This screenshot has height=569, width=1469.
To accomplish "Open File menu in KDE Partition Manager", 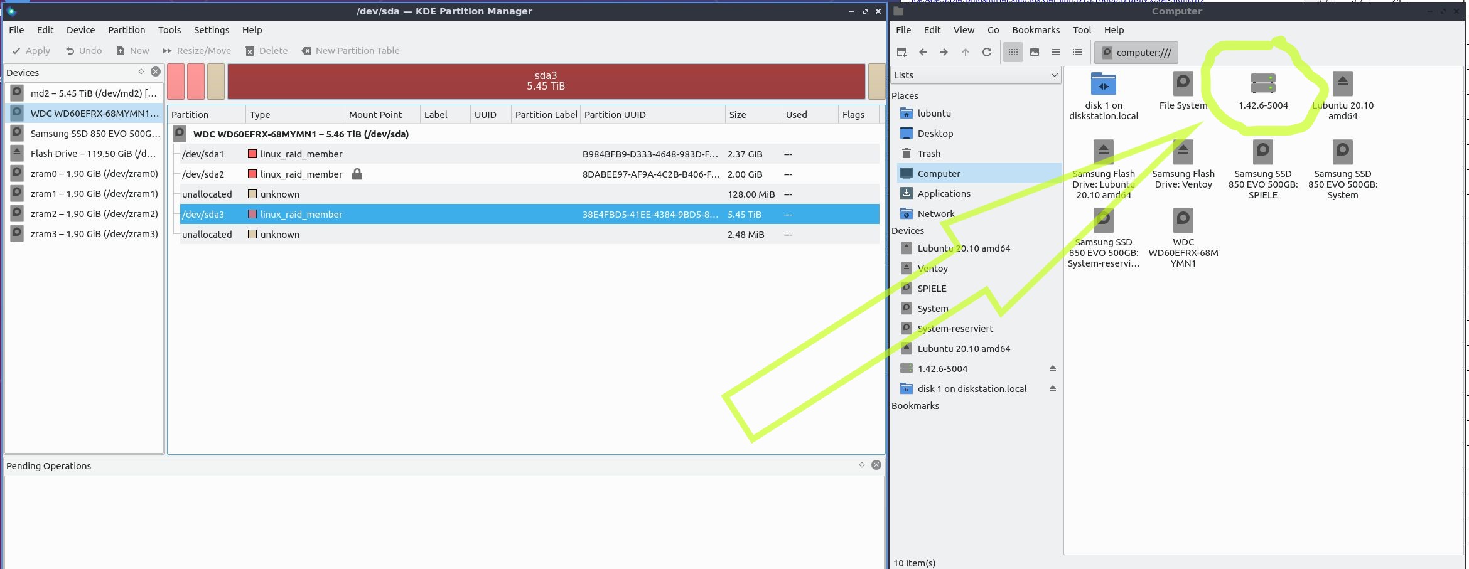I will [x=16, y=30].
